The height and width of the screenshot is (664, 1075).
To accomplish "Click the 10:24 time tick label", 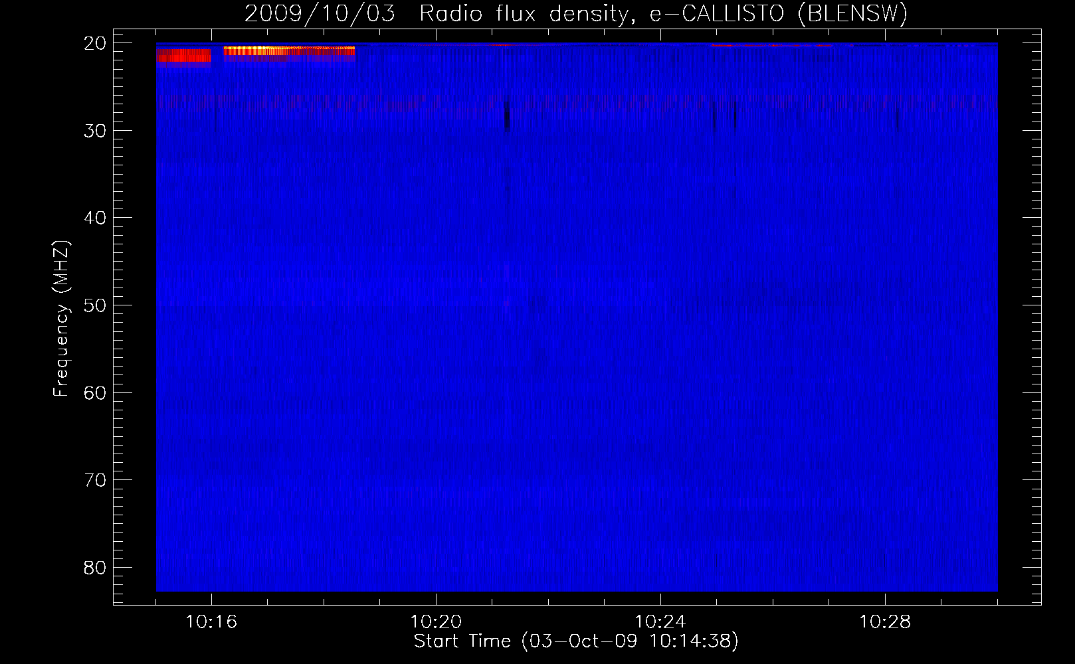I will [660, 622].
